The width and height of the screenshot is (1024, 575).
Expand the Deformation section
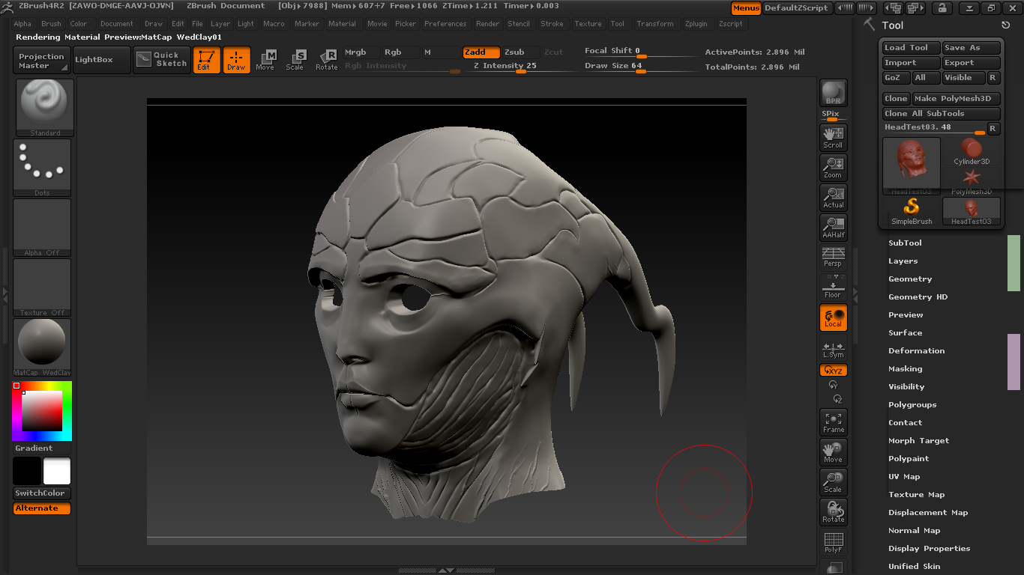[916, 350]
